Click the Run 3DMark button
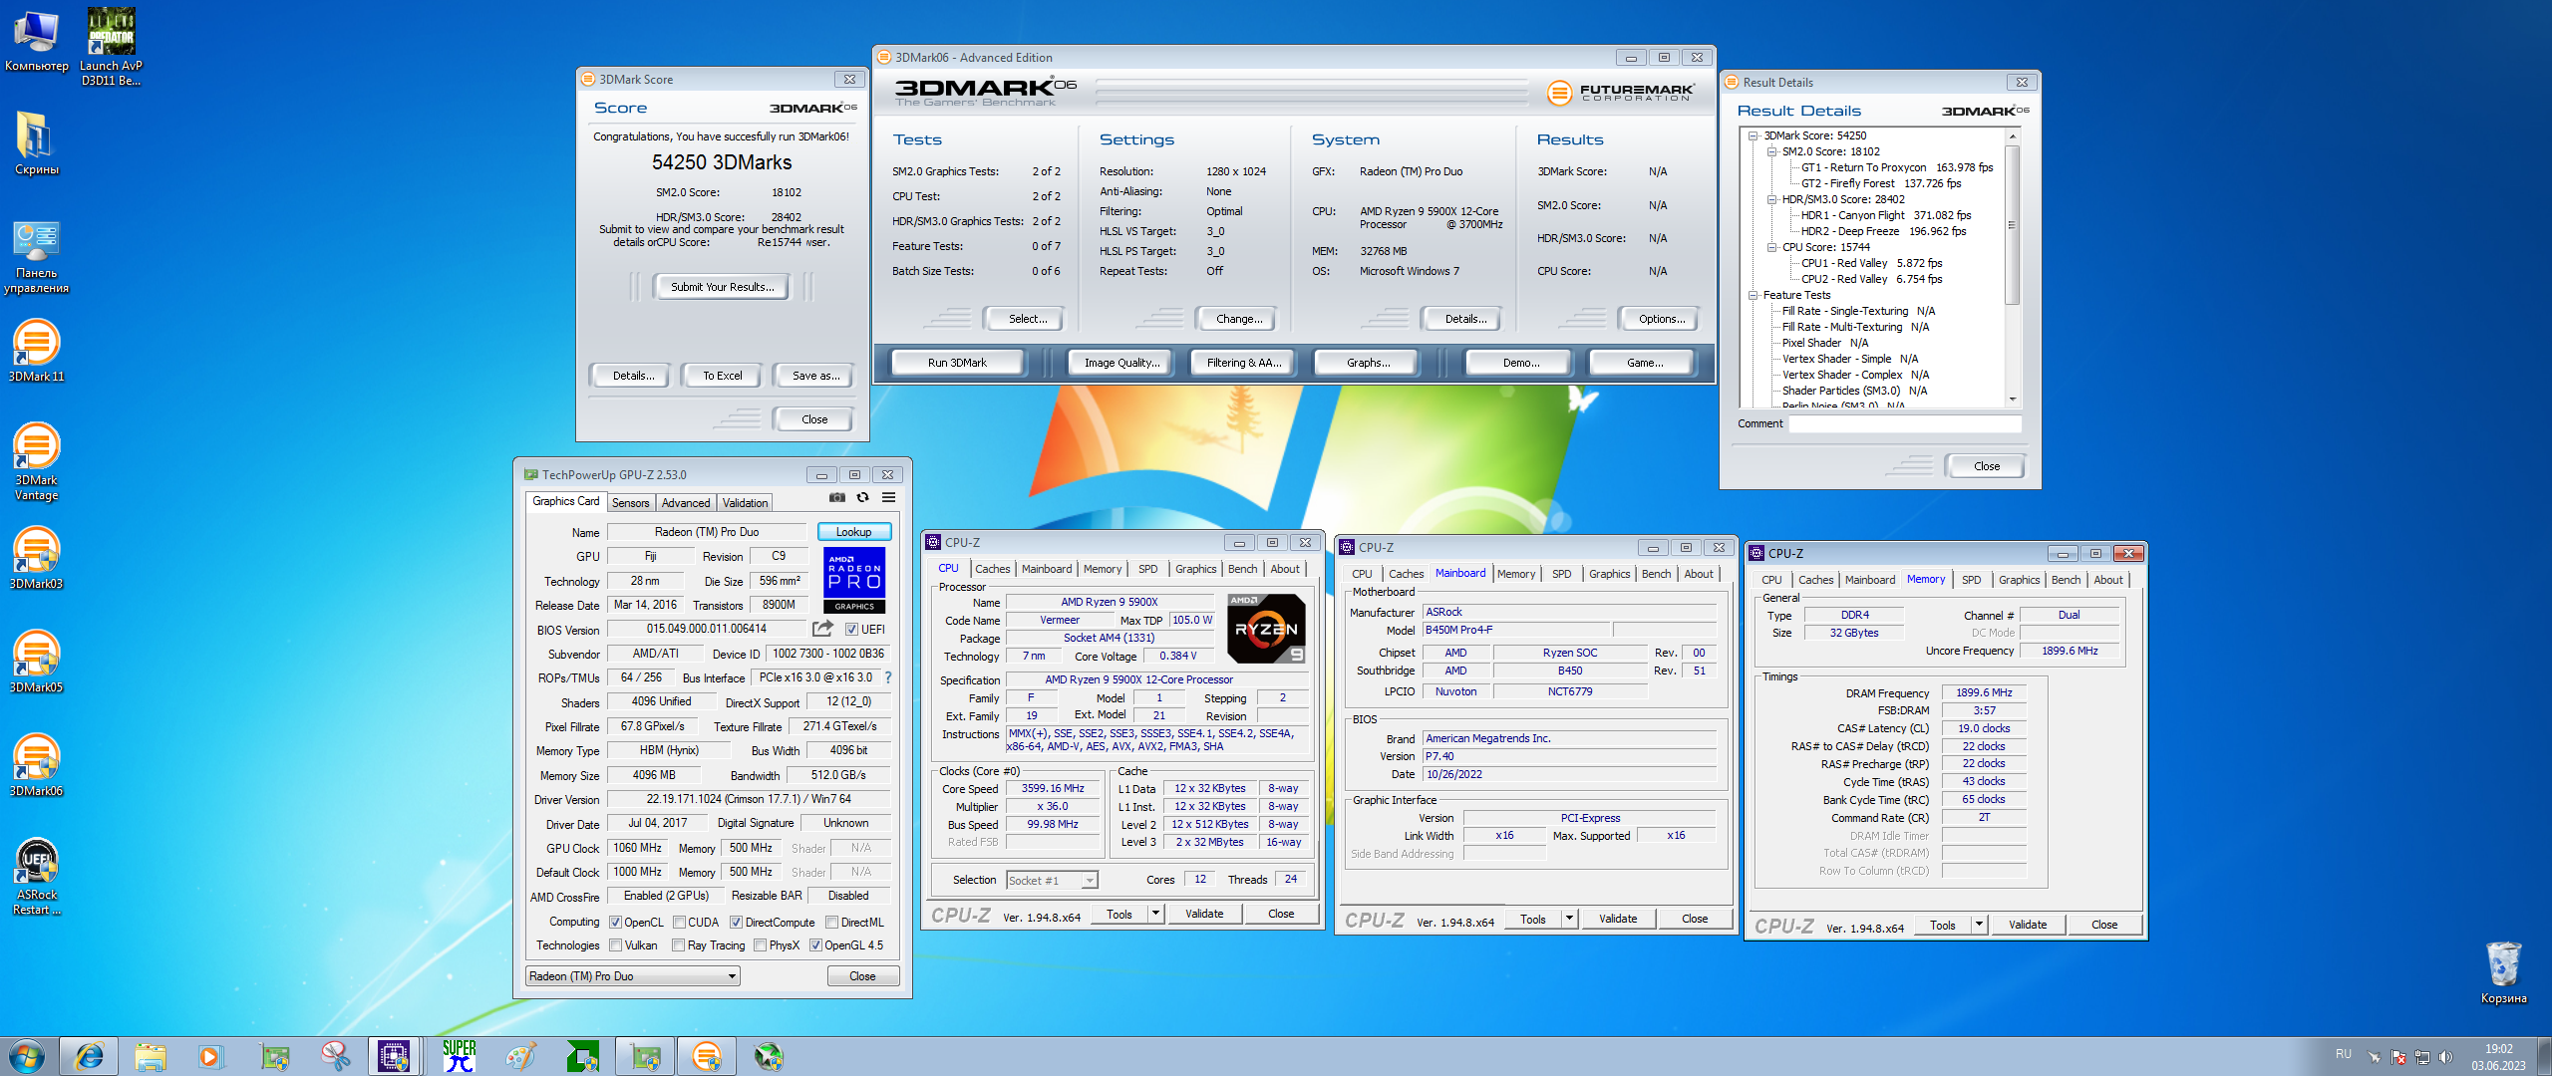 pos(957,363)
